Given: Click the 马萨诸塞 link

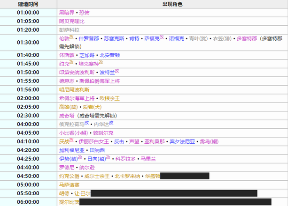Looking at the screenshot, I should pyautogui.click(x=69, y=185).
